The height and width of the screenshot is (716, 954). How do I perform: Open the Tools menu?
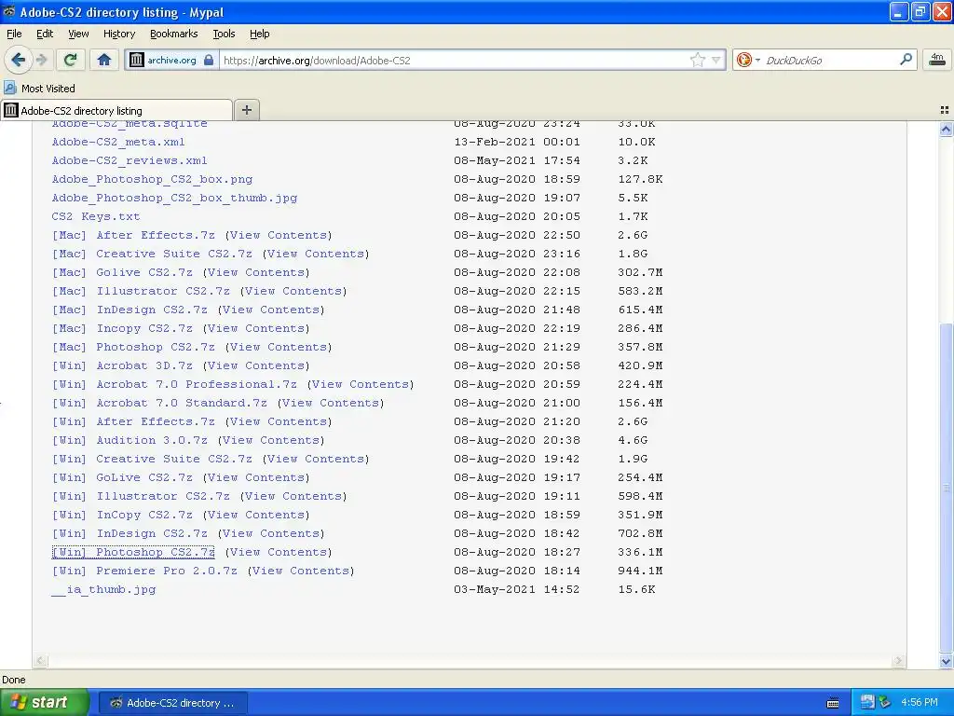[224, 34]
